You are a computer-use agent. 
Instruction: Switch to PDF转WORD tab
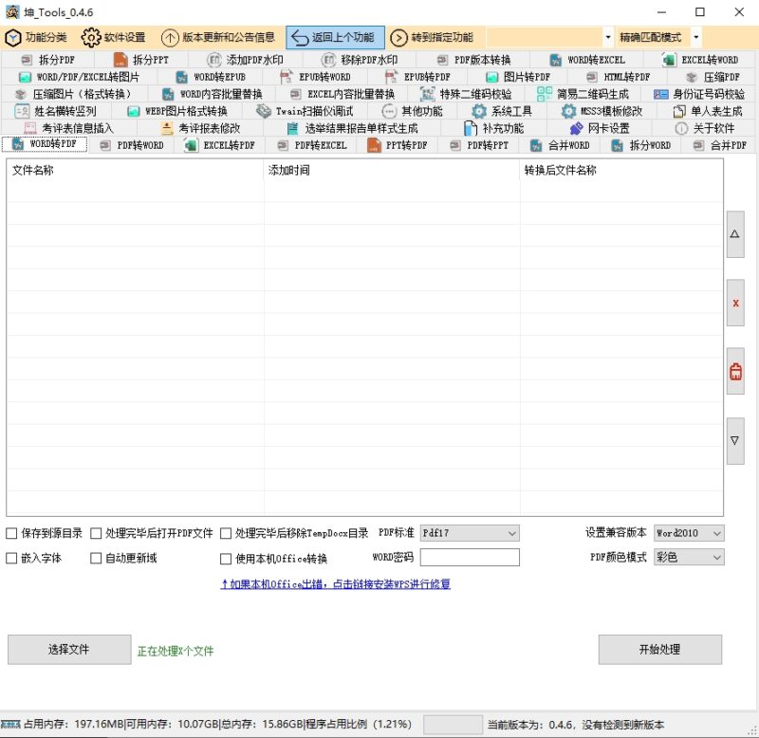132,145
